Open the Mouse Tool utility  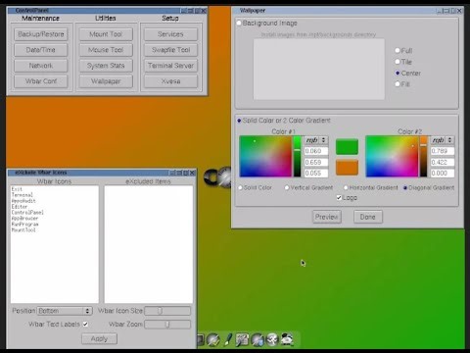[106, 50]
